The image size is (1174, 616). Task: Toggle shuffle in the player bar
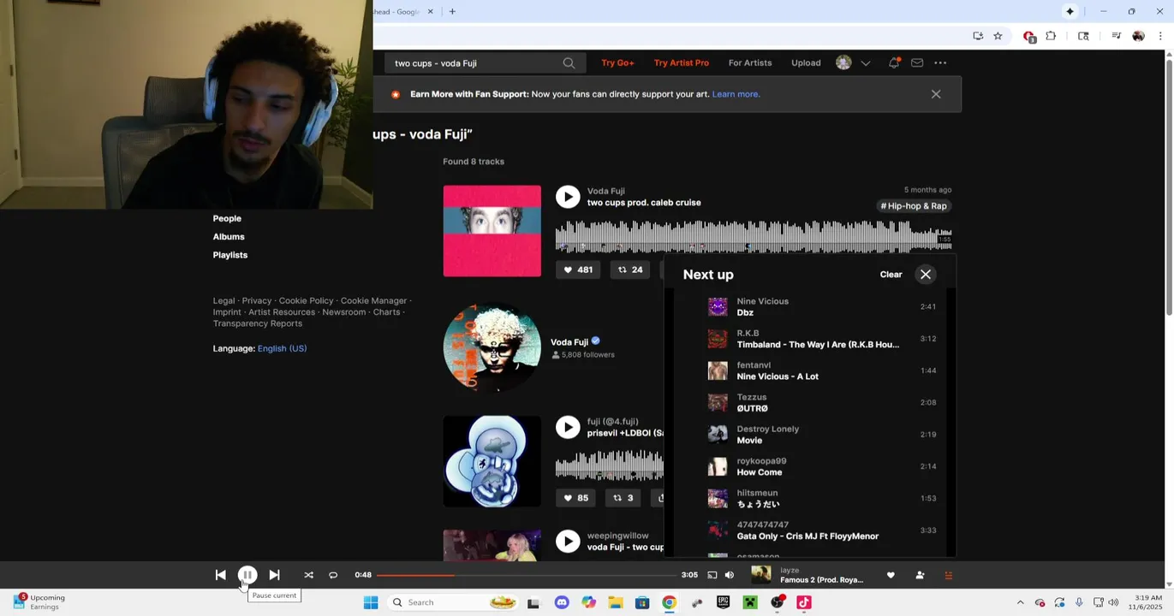[x=308, y=575]
